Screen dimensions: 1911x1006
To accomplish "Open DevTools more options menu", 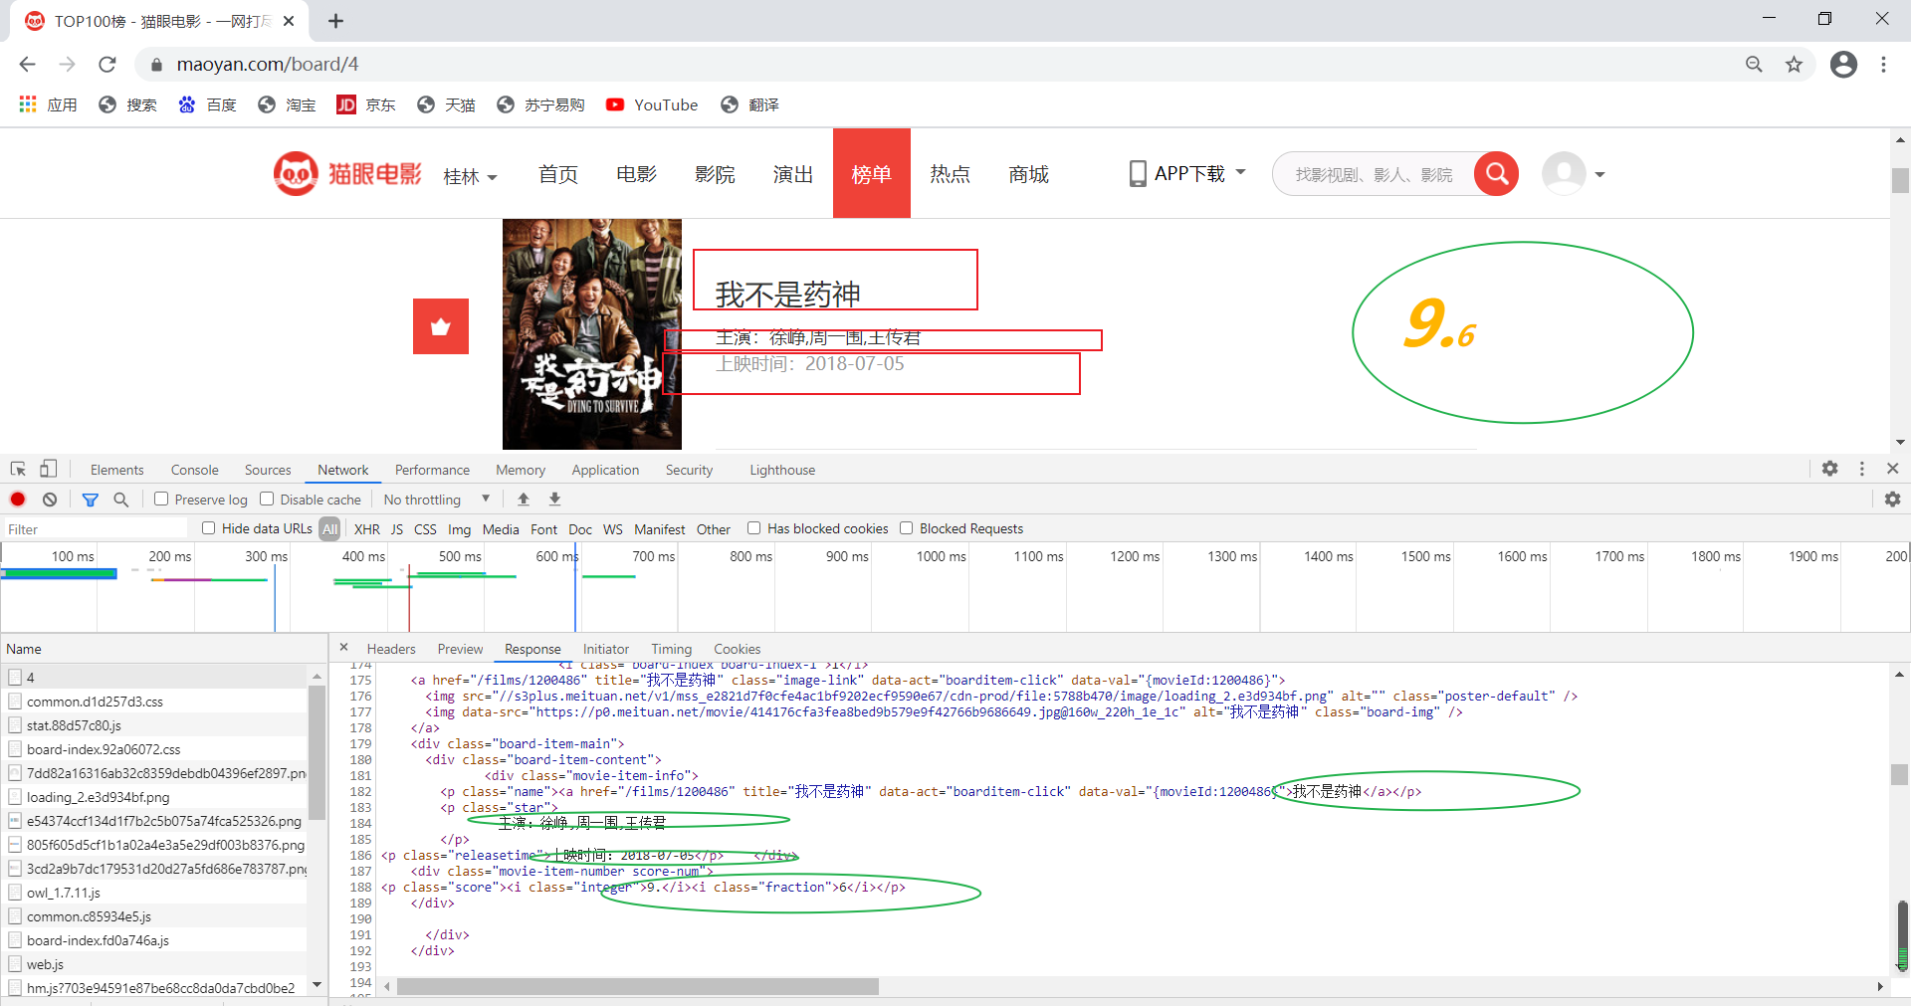I will (1861, 469).
